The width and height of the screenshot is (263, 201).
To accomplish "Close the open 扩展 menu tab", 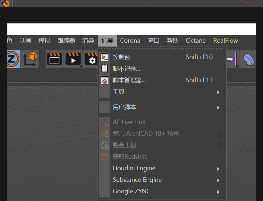I will pos(107,41).
